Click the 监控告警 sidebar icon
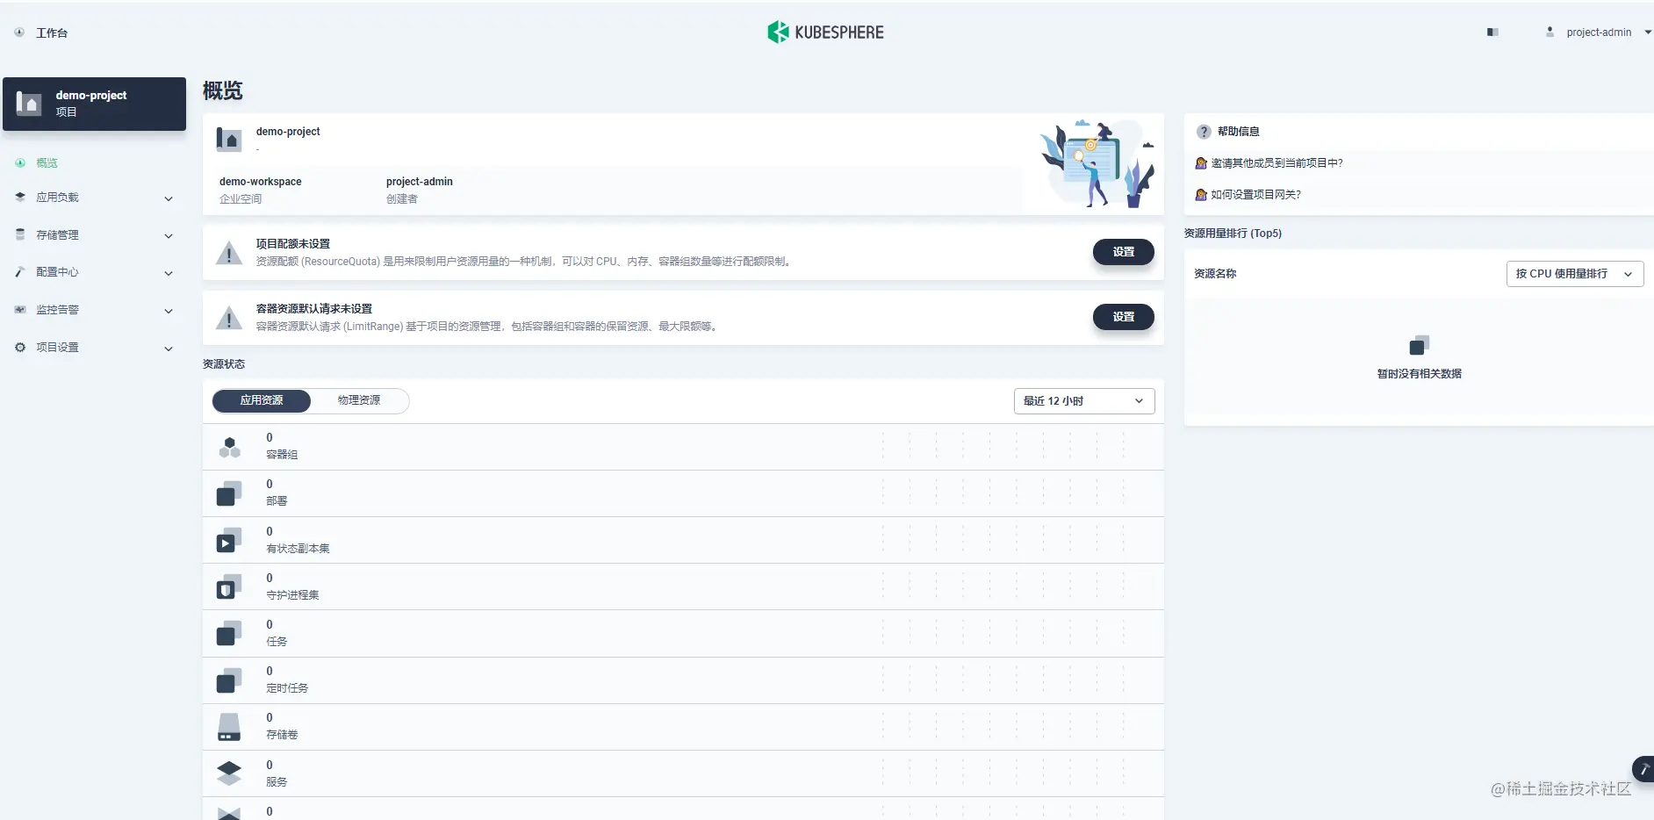 [20, 310]
